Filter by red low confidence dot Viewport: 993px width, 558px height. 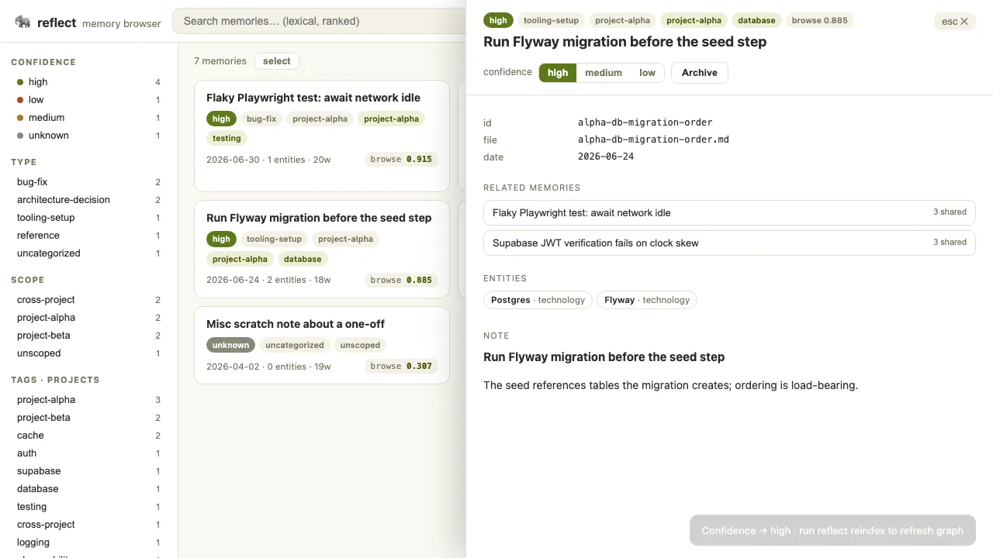click(x=20, y=100)
